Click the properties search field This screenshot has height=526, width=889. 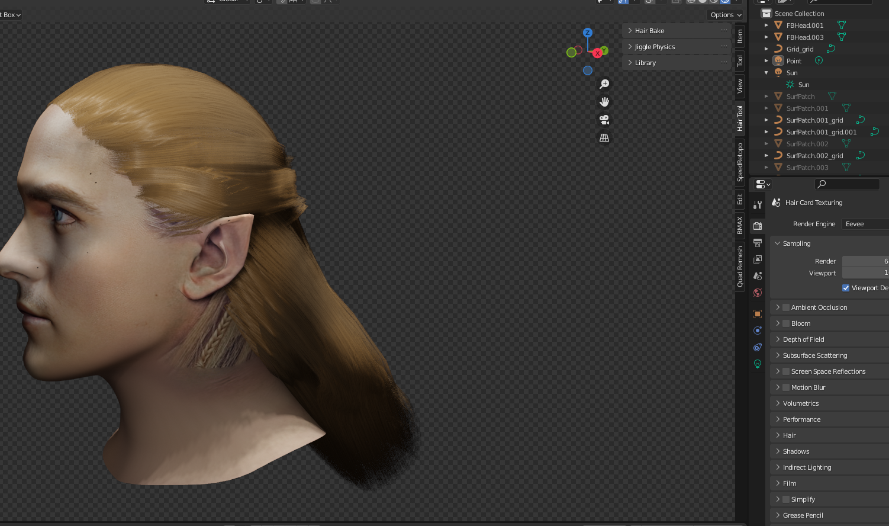[848, 184]
